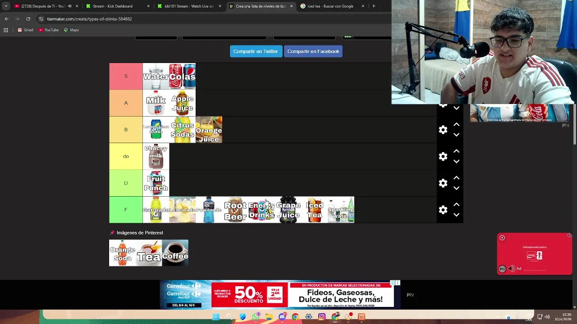Select the Colas drink thumbnail
The height and width of the screenshot is (324, 577).
[183, 76]
